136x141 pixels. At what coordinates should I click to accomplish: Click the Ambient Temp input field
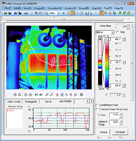(x=114, y=123)
